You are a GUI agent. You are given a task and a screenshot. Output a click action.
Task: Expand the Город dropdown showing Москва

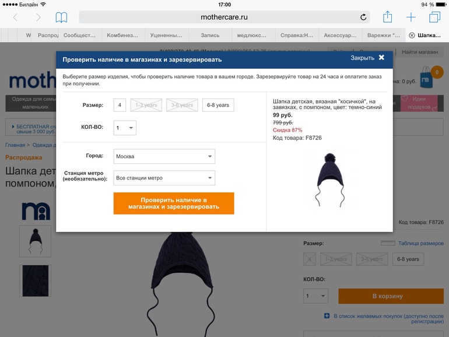164,156
